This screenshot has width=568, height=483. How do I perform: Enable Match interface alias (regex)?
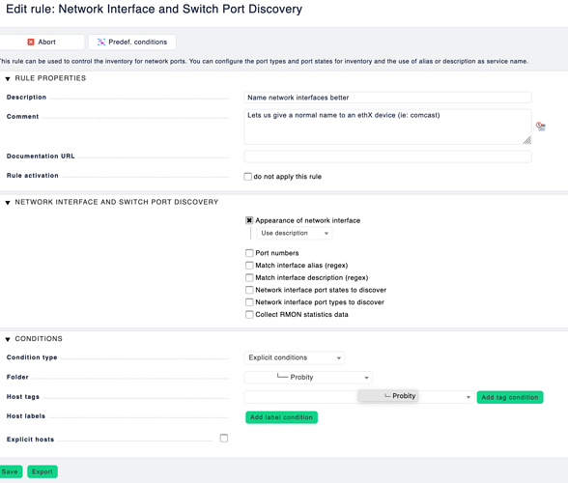249,266
